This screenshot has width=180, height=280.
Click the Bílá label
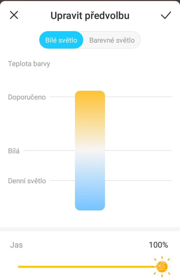click(14, 151)
